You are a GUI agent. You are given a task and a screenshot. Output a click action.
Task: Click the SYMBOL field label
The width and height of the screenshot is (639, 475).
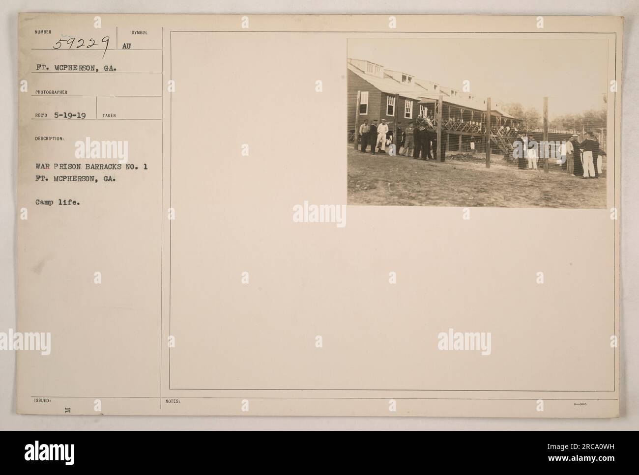(139, 32)
